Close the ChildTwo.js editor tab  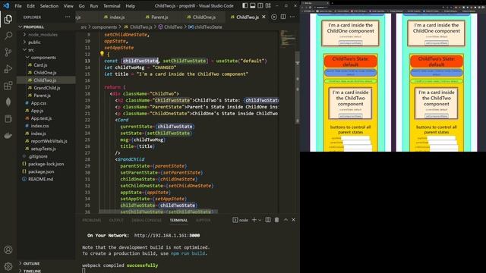coord(264,17)
